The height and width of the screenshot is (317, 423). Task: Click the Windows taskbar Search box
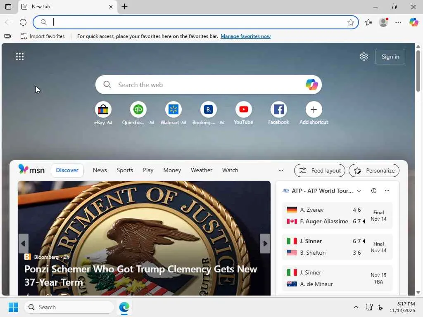(69, 307)
